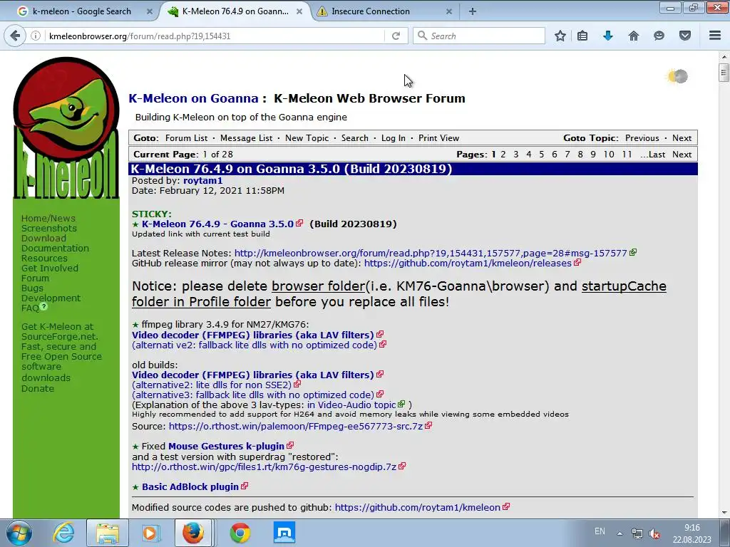
Task: Open Message List link
Action: coord(246,138)
